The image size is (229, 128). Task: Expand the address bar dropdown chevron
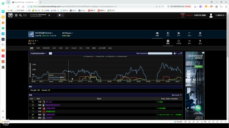(163, 7)
